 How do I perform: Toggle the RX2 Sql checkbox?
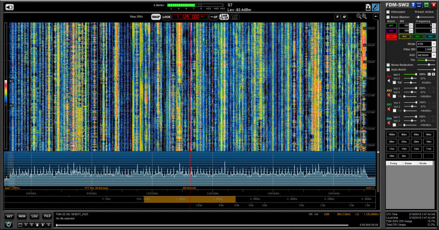(x=394, y=97)
